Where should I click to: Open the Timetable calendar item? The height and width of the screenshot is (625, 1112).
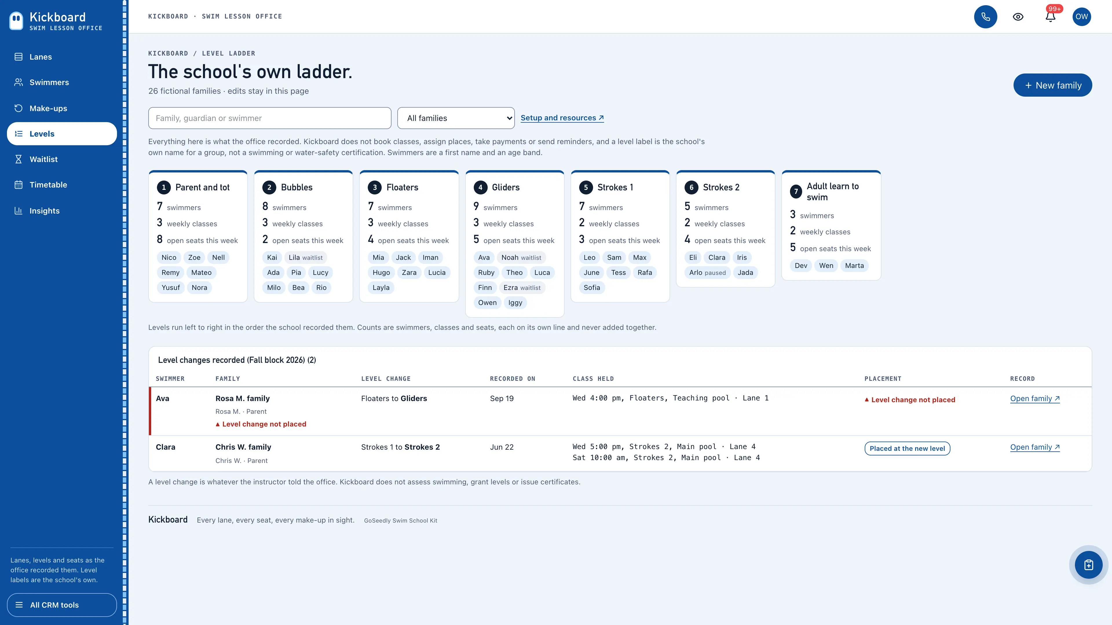pyautogui.click(x=62, y=185)
